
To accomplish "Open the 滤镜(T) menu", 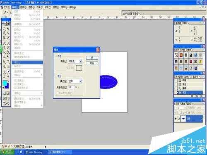I will (48, 7).
